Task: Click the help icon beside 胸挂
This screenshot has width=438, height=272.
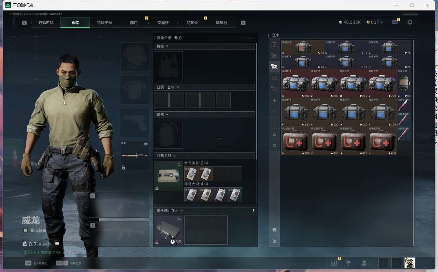Action: (x=167, y=47)
